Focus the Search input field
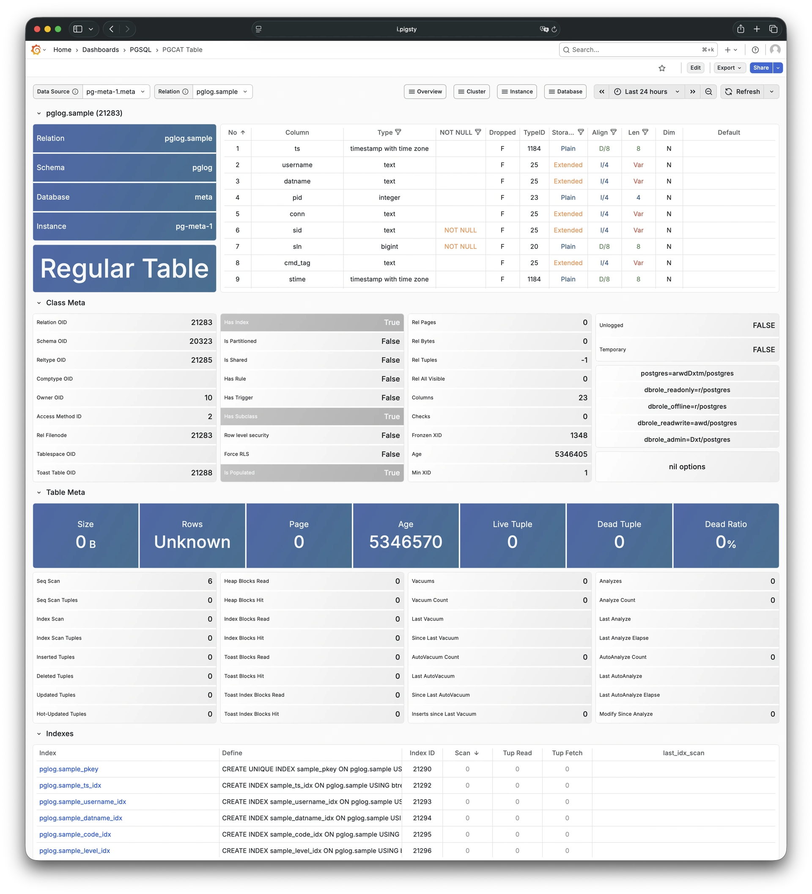Image resolution: width=812 pixels, height=894 pixels. 634,50
